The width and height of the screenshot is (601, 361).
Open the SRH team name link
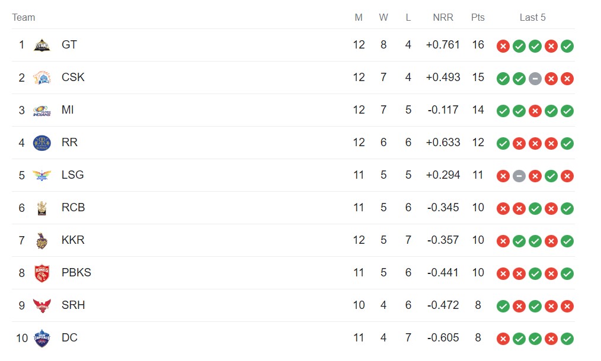point(73,305)
